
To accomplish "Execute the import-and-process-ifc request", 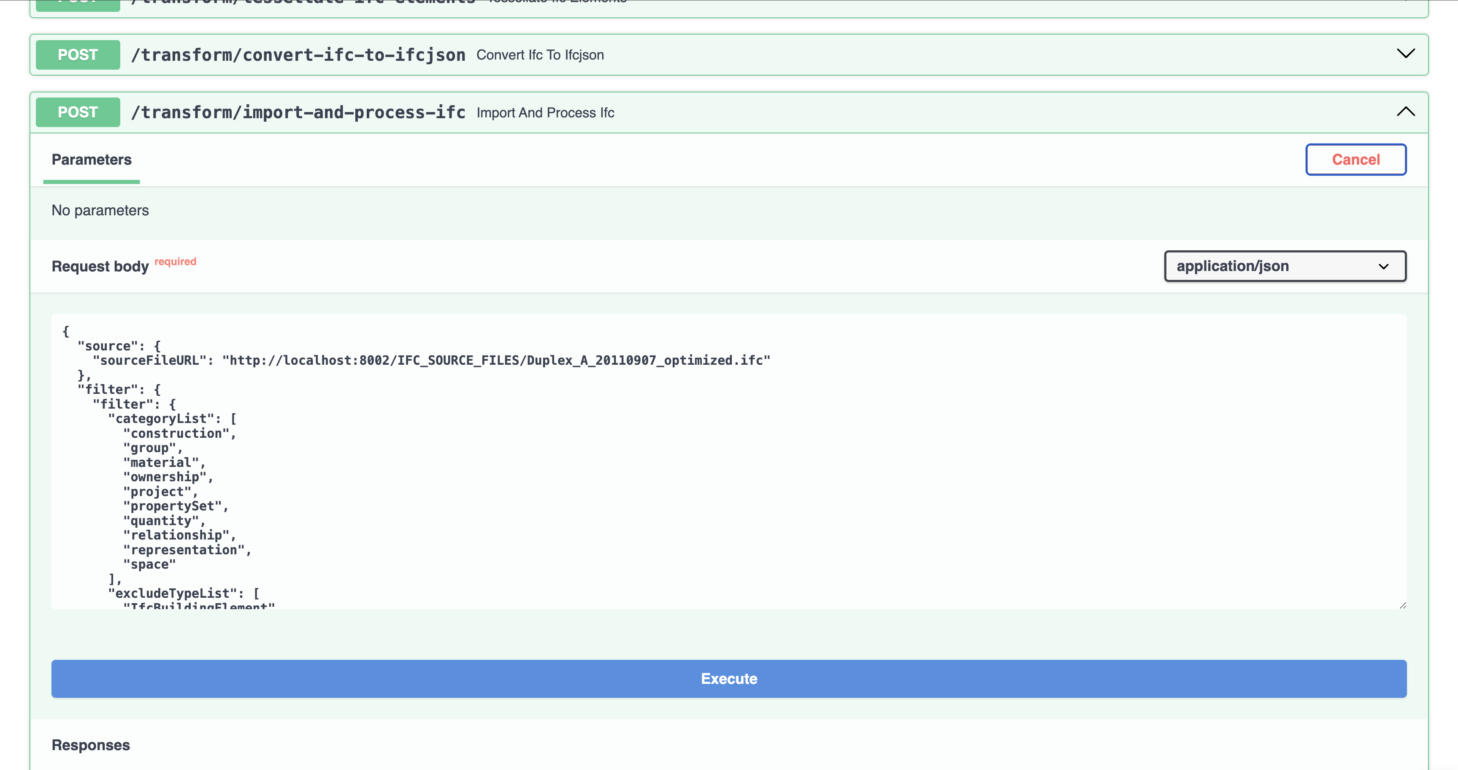I will [729, 678].
